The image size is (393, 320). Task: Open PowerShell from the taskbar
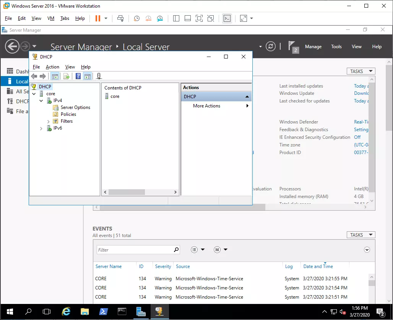coord(104,312)
